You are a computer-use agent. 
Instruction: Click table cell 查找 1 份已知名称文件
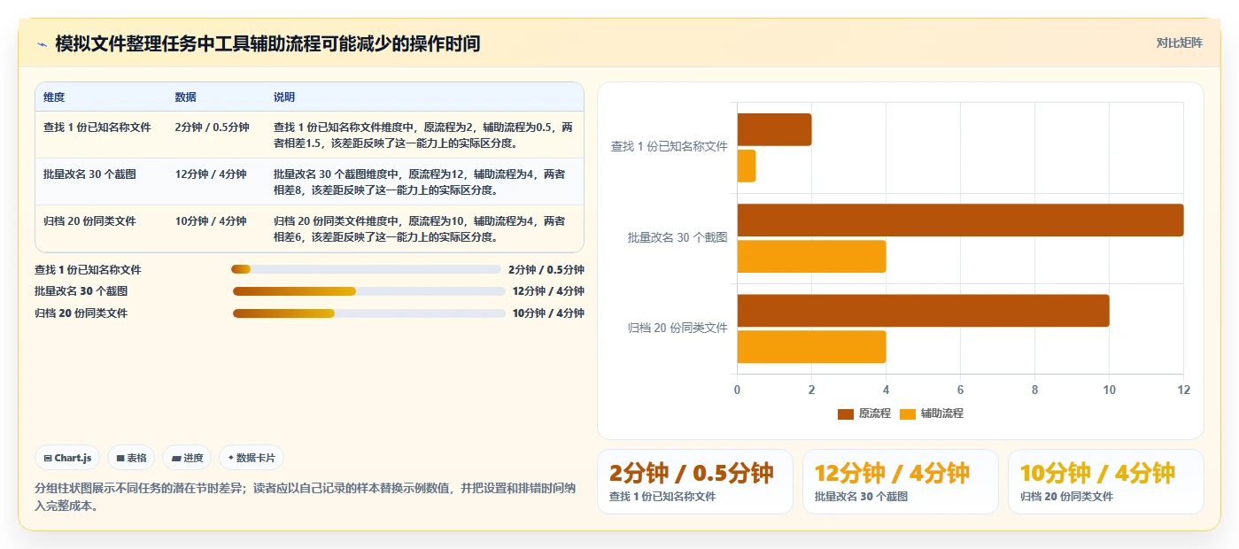pos(97,128)
